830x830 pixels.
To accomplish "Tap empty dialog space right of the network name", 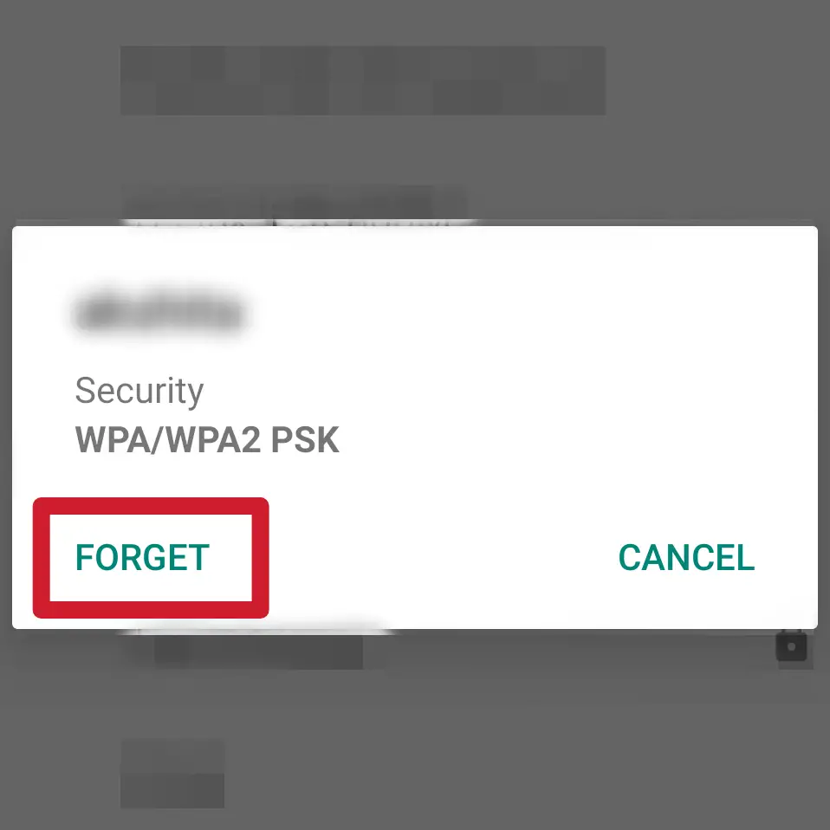I will [x=529, y=314].
